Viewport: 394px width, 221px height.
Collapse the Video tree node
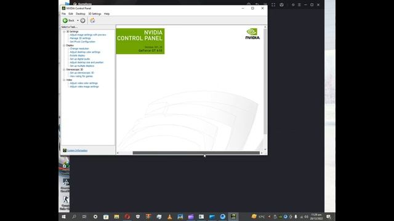pos(64,80)
